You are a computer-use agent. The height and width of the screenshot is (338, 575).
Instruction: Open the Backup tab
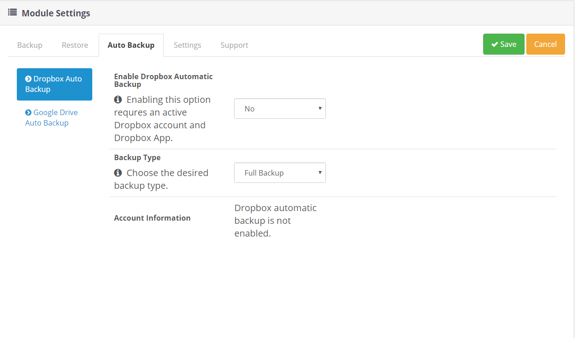tap(30, 45)
